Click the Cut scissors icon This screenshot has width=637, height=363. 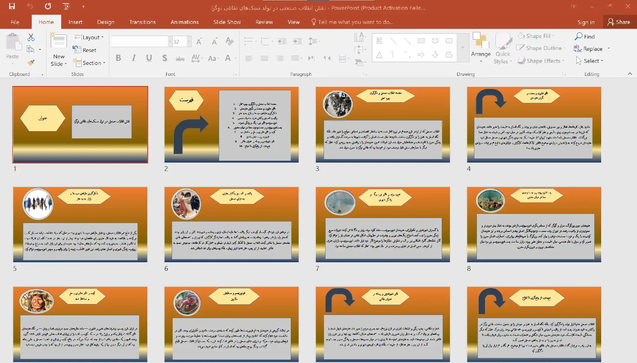pyautogui.click(x=31, y=37)
